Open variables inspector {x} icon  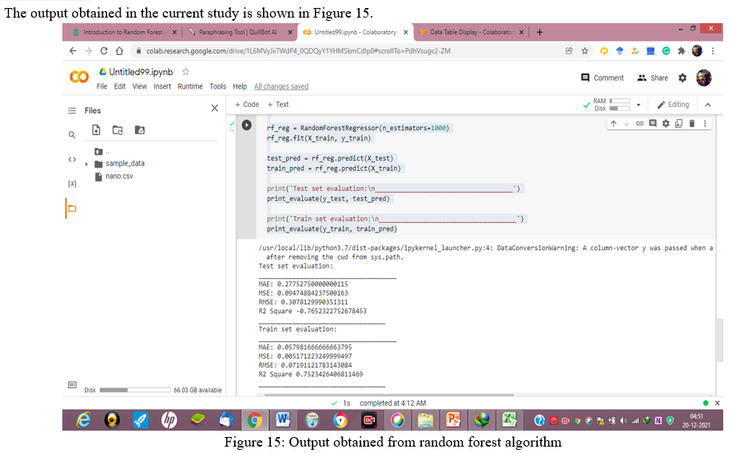(x=72, y=184)
